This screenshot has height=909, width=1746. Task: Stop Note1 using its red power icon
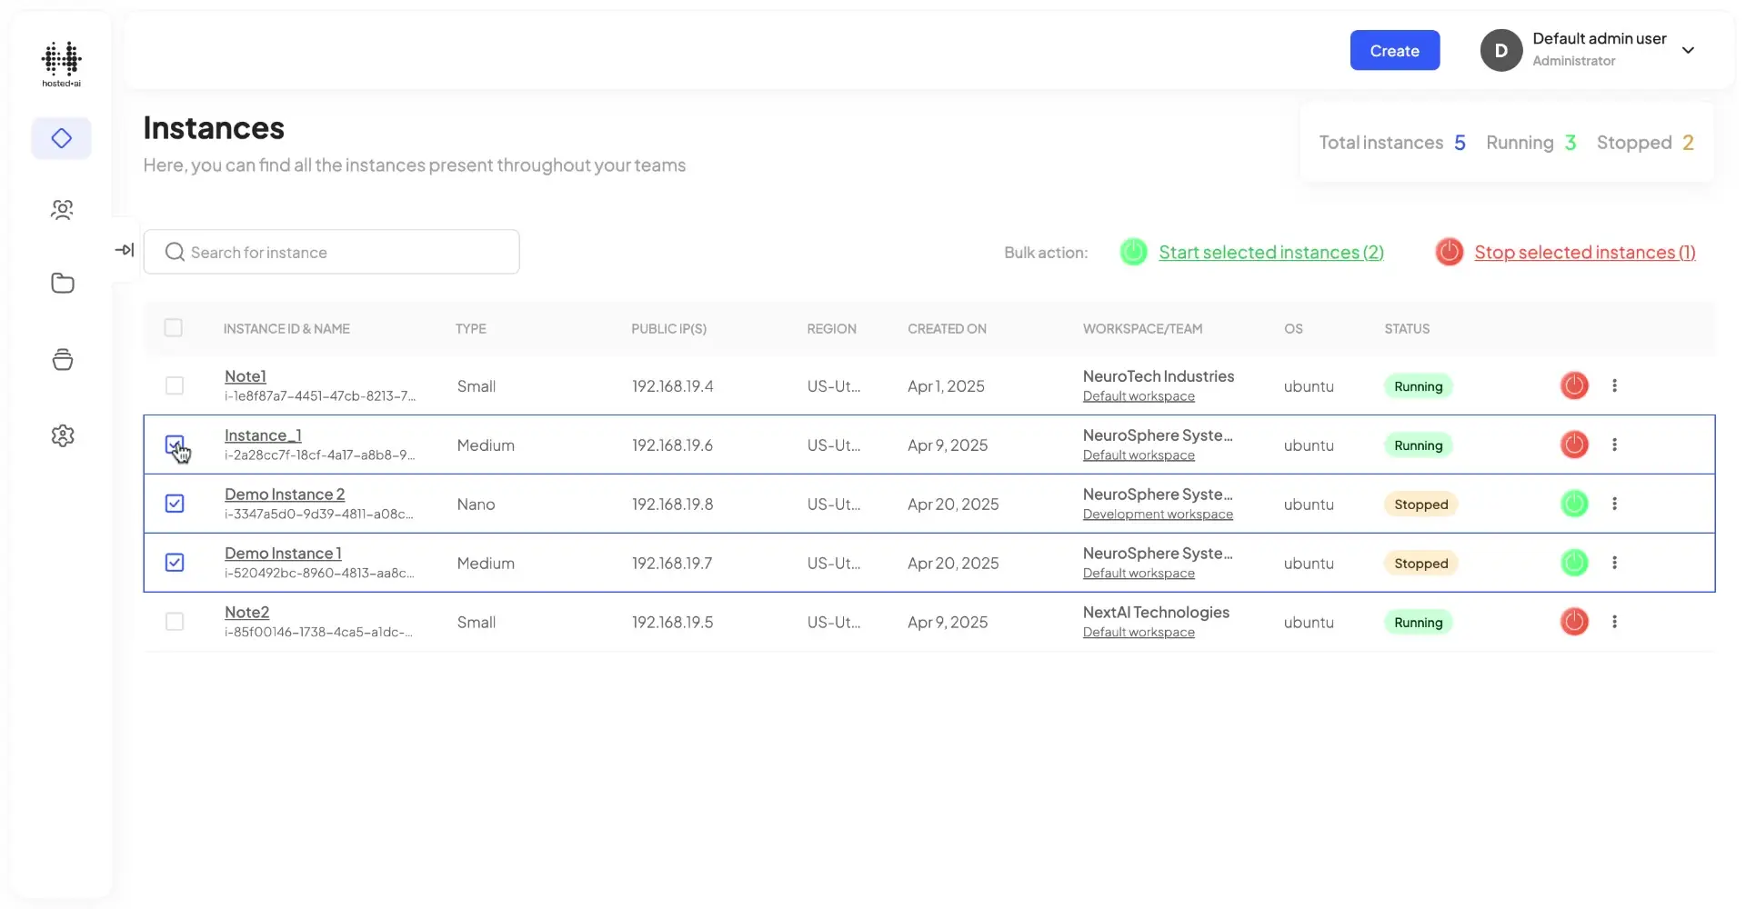tap(1574, 385)
